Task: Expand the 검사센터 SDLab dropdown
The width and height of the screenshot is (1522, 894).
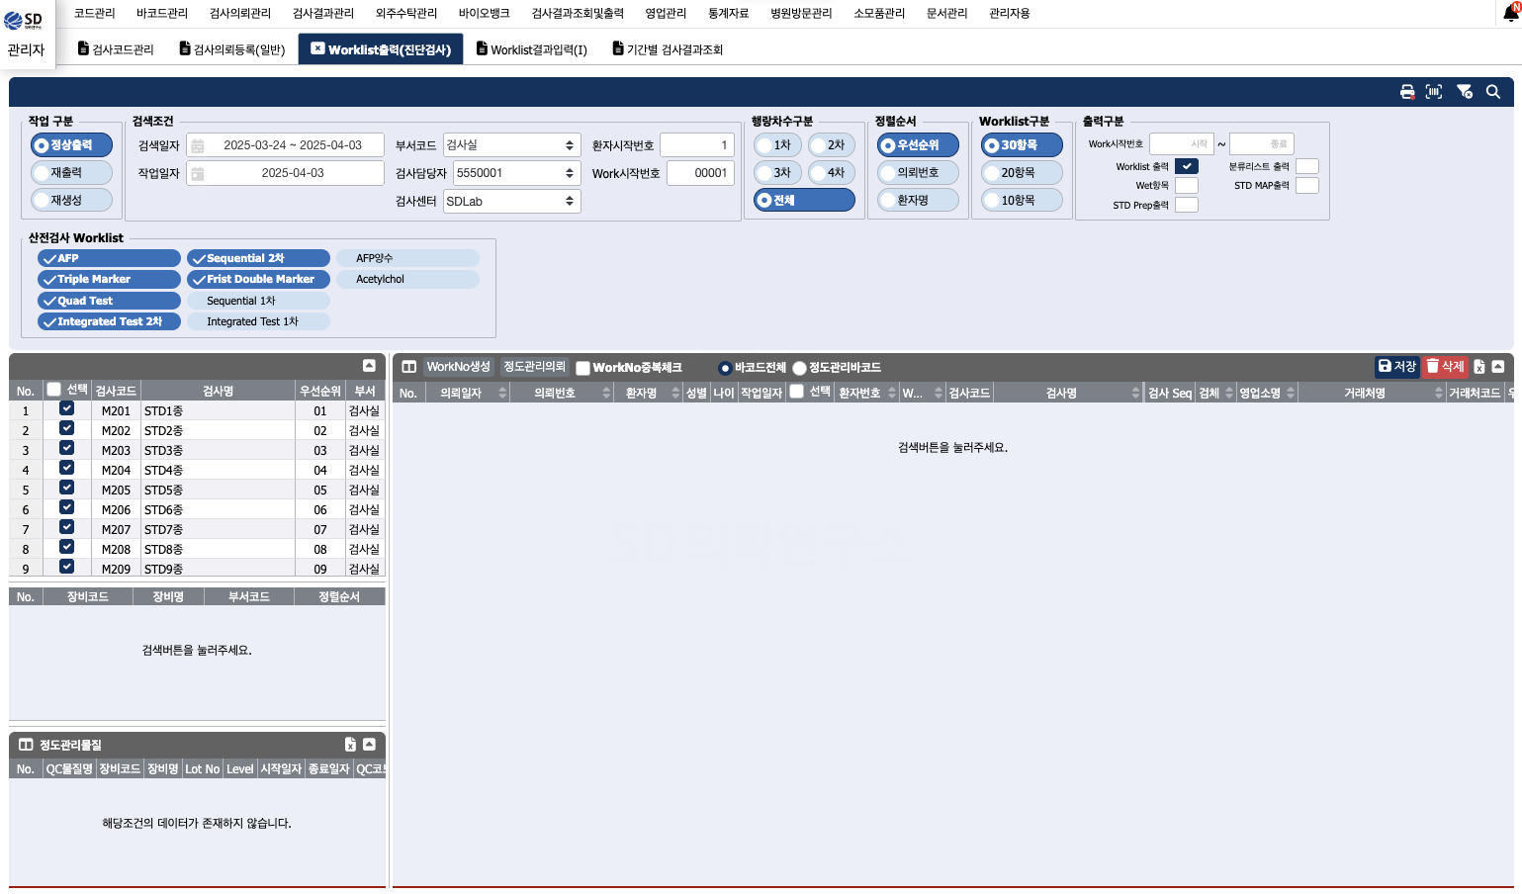Action: (511, 202)
